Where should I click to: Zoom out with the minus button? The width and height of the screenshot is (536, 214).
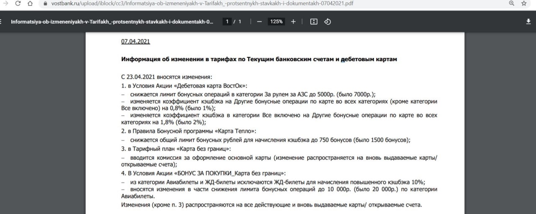[x=259, y=22]
